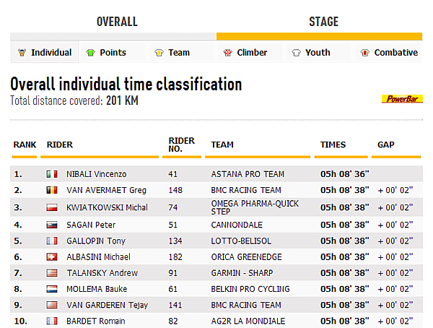Screen dimensions: 433x328
Task: Click the Swiss flag beside Albasini
Action: [52, 257]
